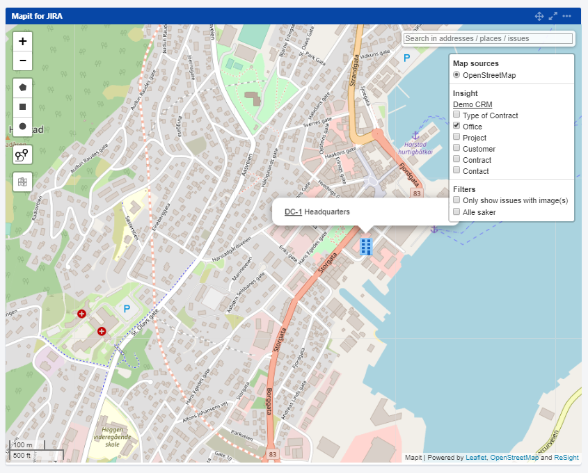Enable the Customer checkbox
This screenshot has height=473, width=588.
tap(456, 149)
